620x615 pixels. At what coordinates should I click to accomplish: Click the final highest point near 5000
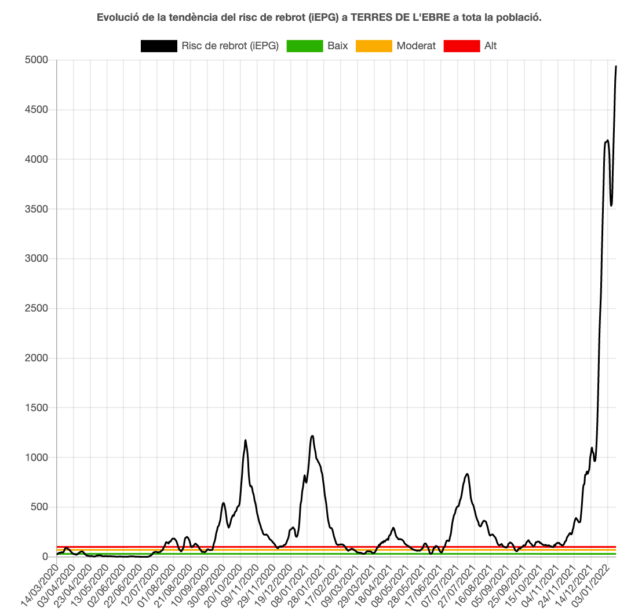point(616,66)
